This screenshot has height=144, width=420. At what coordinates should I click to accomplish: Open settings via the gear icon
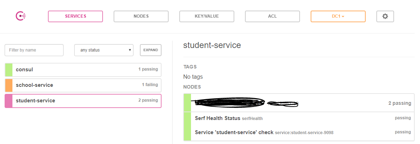385,16
